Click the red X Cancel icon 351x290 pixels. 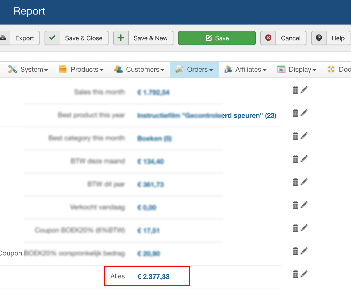click(x=268, y=38)
